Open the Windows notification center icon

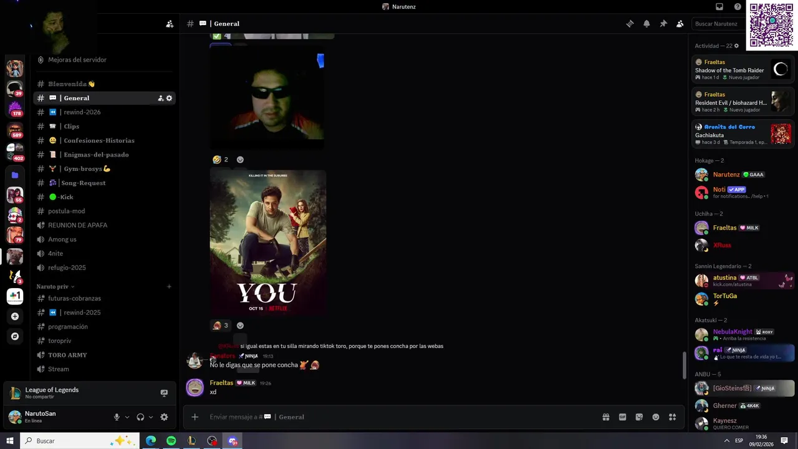point(784,441)
